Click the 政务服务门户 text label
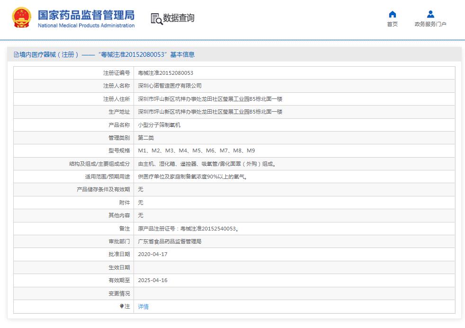The image size is (465, 328). (430, 25)
